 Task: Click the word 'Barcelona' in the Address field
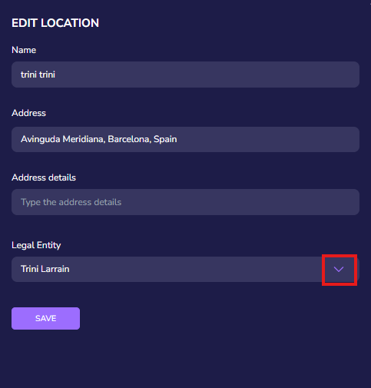point(129,139)
